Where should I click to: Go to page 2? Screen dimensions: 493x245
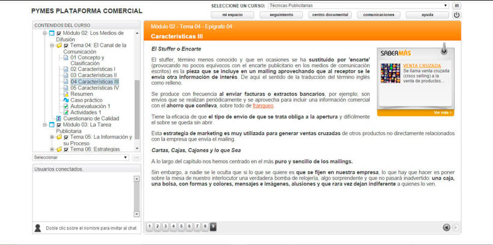coord(158,226)
